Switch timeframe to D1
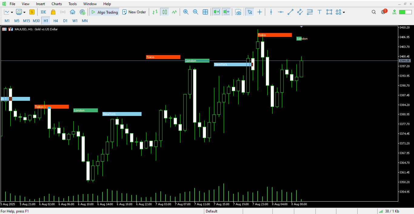Image resolution: width=414 pixels, height=214 pixels. (65, 21)
